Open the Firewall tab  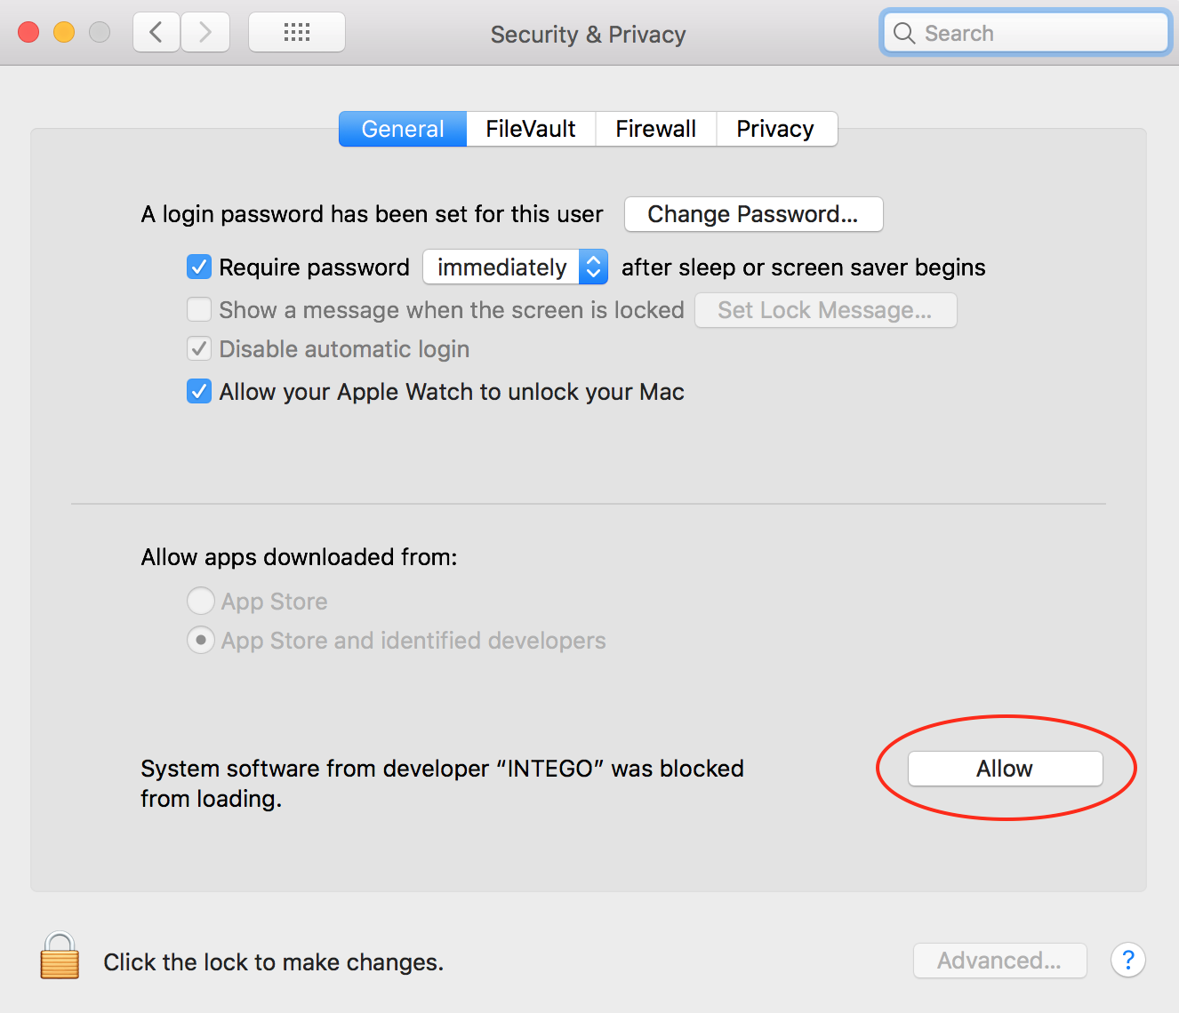click(656, 129)
